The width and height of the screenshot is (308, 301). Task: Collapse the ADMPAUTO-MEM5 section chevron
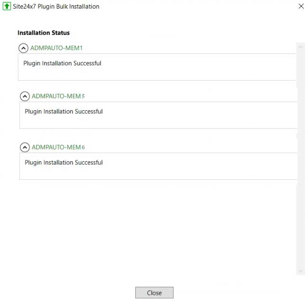point(25,96)
